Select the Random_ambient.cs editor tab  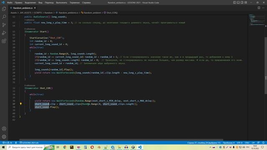(23, 8)
